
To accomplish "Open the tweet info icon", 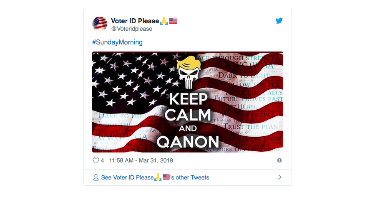I will 279,160.
